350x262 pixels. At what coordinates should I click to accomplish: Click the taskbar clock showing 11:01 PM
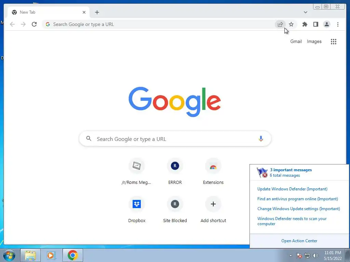click(x=333, y=256)
